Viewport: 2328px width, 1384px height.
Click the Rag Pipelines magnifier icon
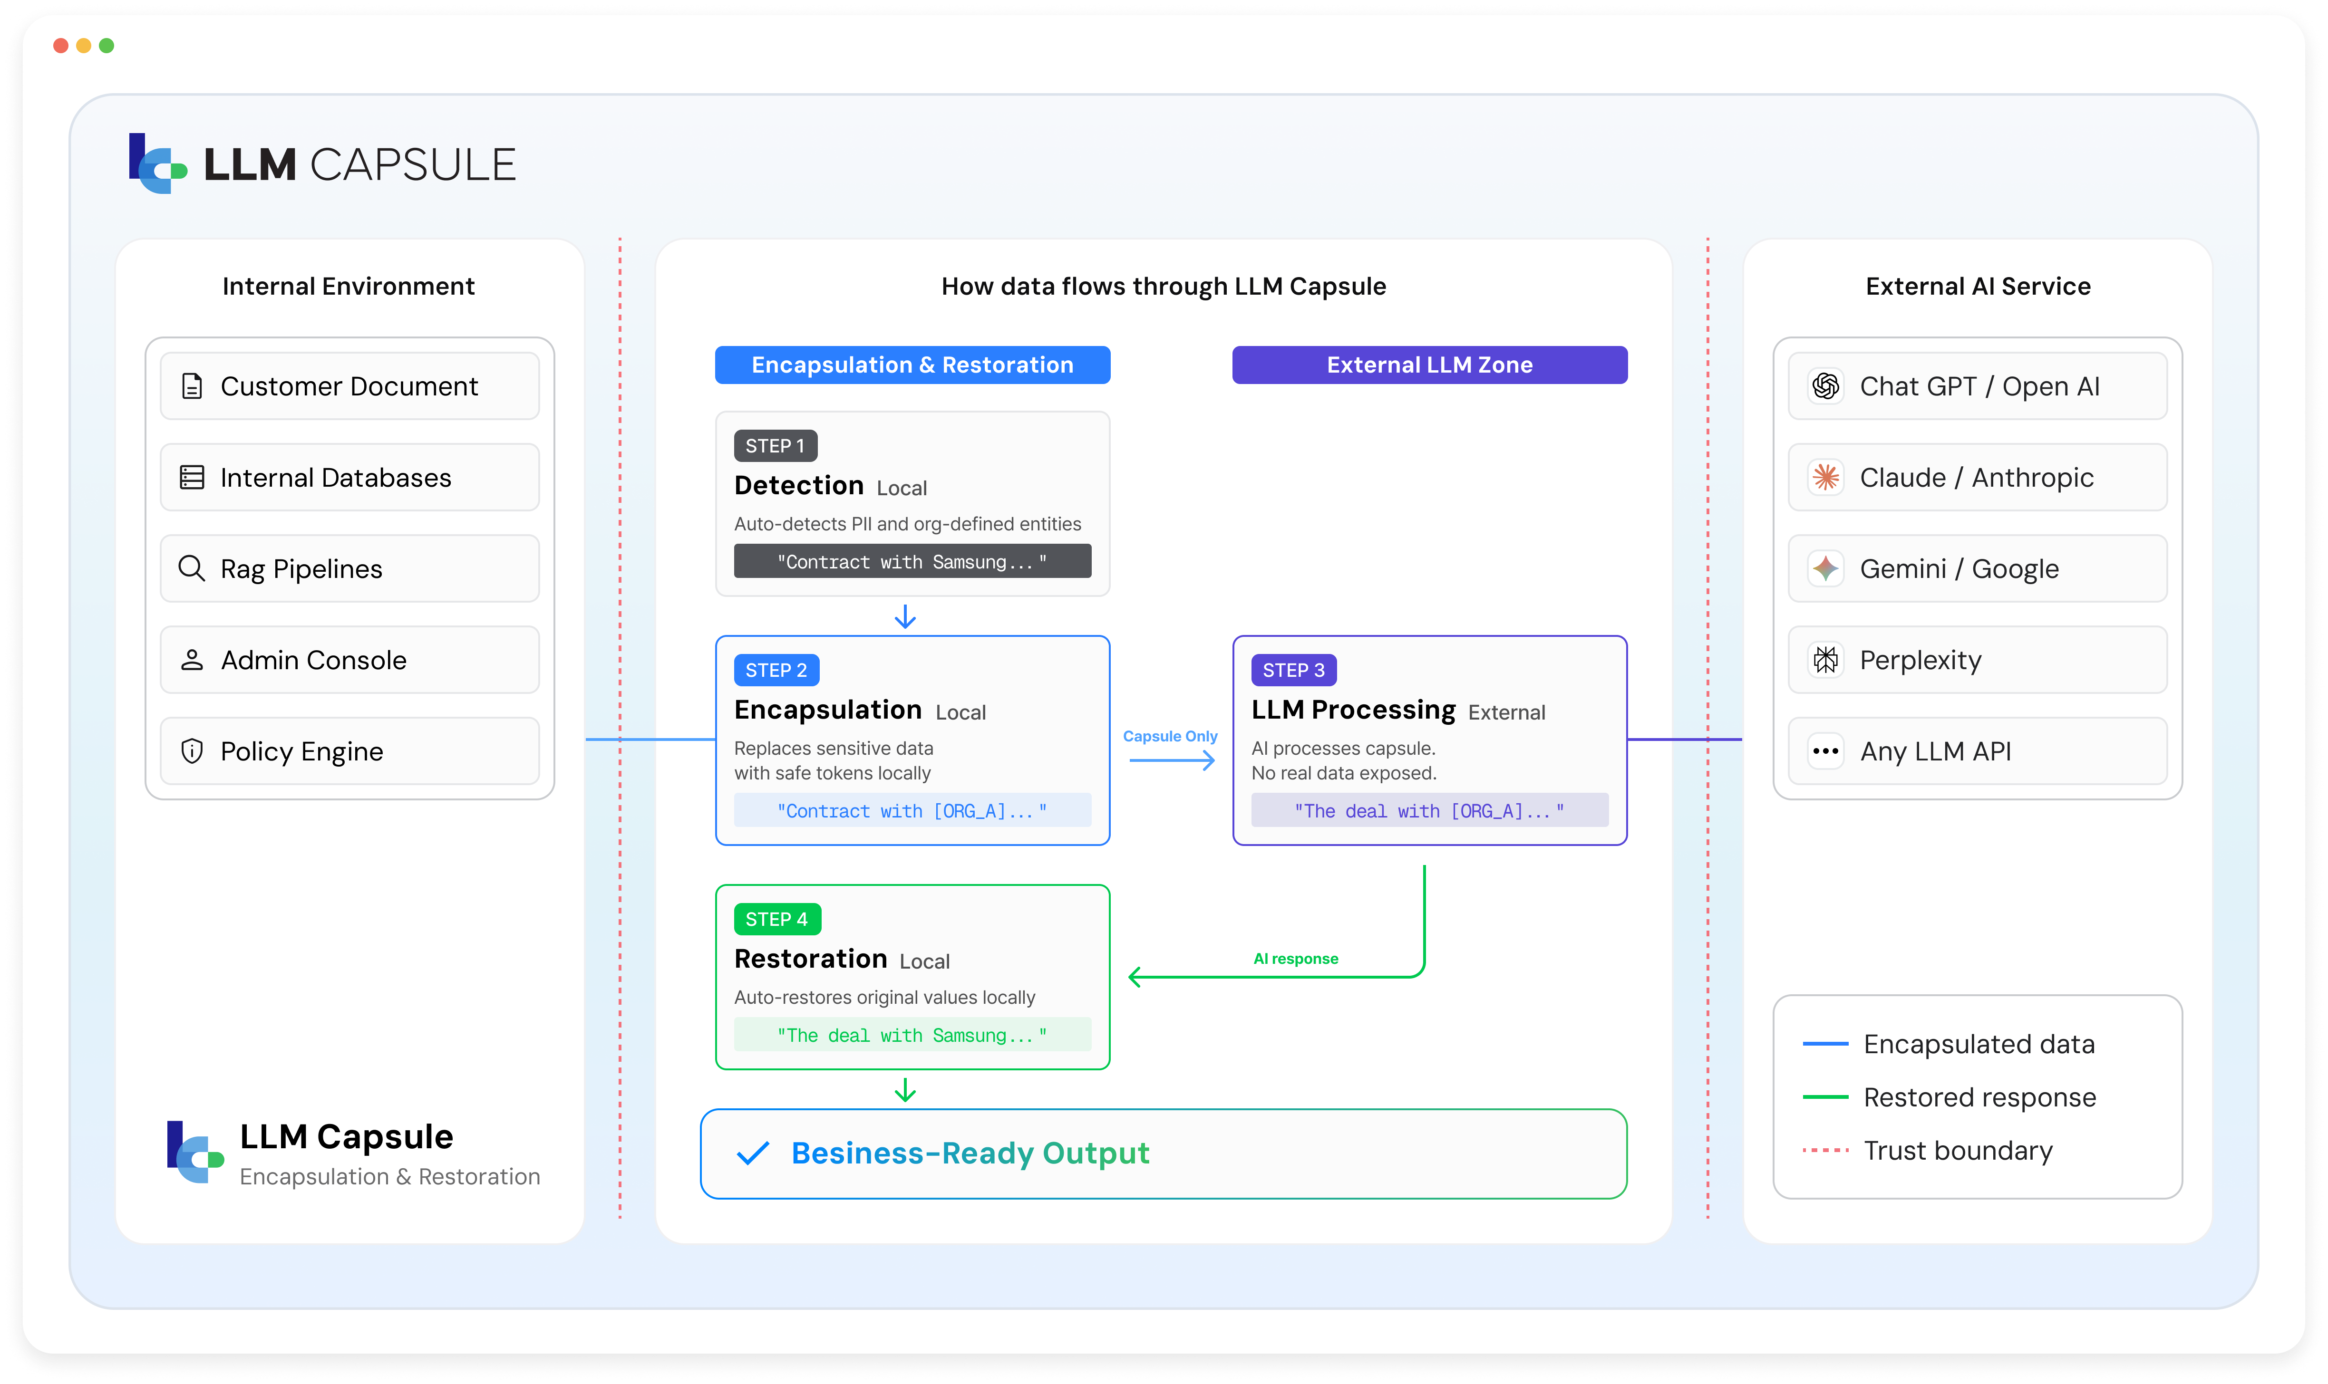[191, 568]
